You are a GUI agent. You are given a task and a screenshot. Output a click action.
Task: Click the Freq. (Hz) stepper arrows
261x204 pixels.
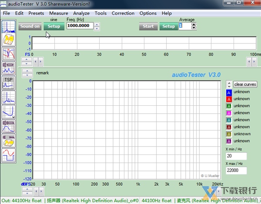pyautogui.click(x=97, y=26)
